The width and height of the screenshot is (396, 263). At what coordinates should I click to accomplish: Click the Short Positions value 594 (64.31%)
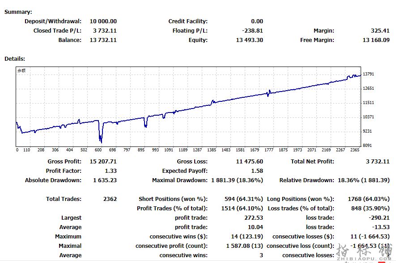[x=244, y=199]
